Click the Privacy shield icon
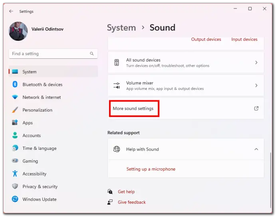Image resolution: width=278 pixels, height=219 pixels. 15,186
